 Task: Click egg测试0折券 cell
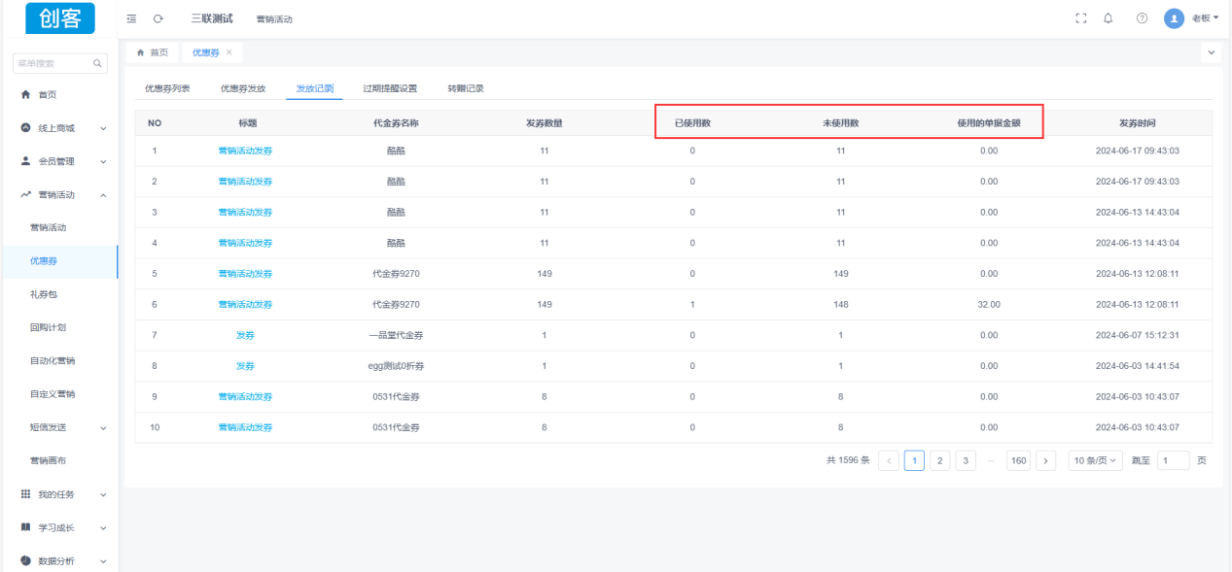click(x=396, y=366)
